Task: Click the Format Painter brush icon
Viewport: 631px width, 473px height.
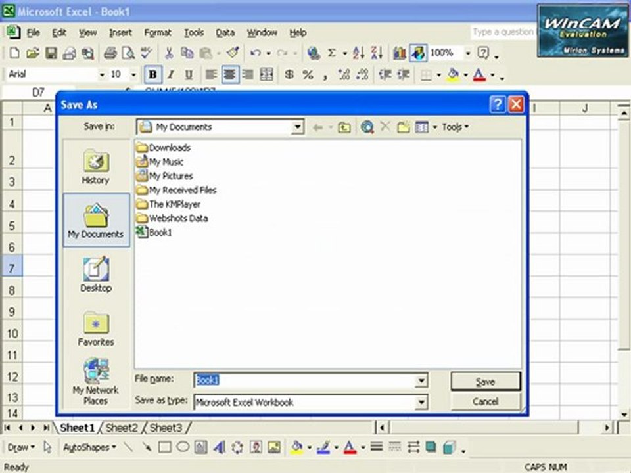Action: tap(233, 53)
